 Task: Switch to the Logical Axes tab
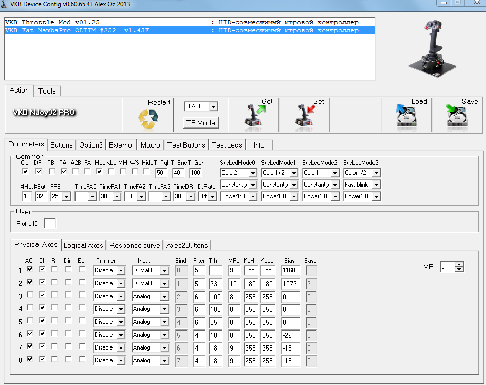tap(83, 245)
